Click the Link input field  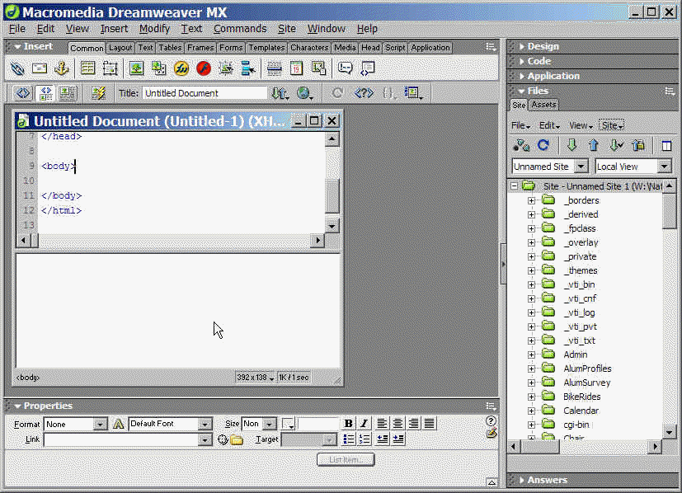tap(121, 439)
